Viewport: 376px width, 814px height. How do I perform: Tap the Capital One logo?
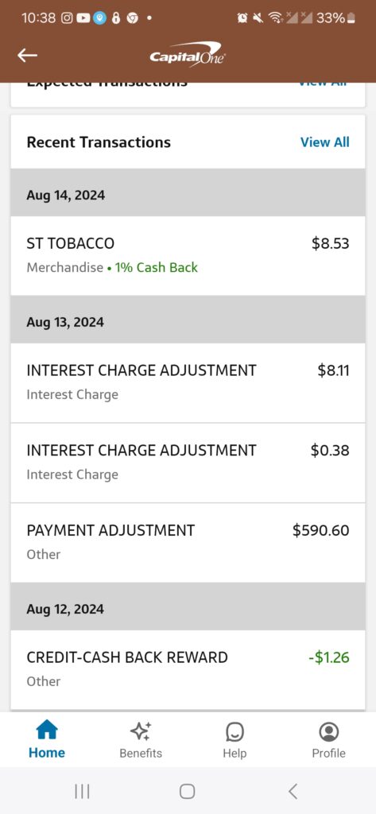[188, 55]
